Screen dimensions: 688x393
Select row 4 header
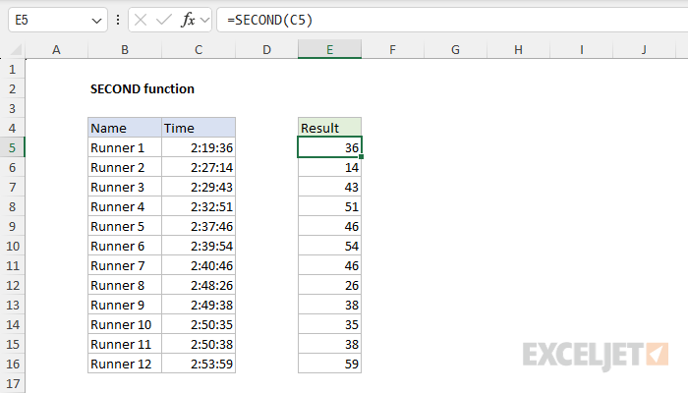12,128
